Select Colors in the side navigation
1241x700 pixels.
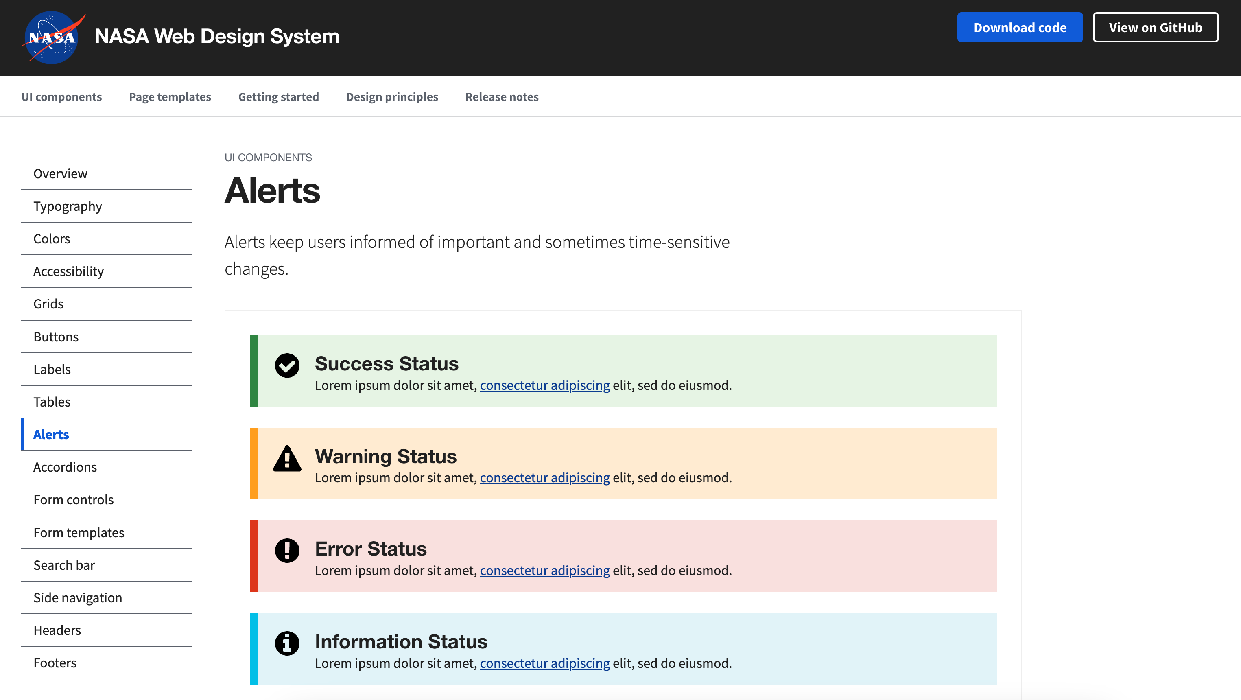tap(52, 238)
